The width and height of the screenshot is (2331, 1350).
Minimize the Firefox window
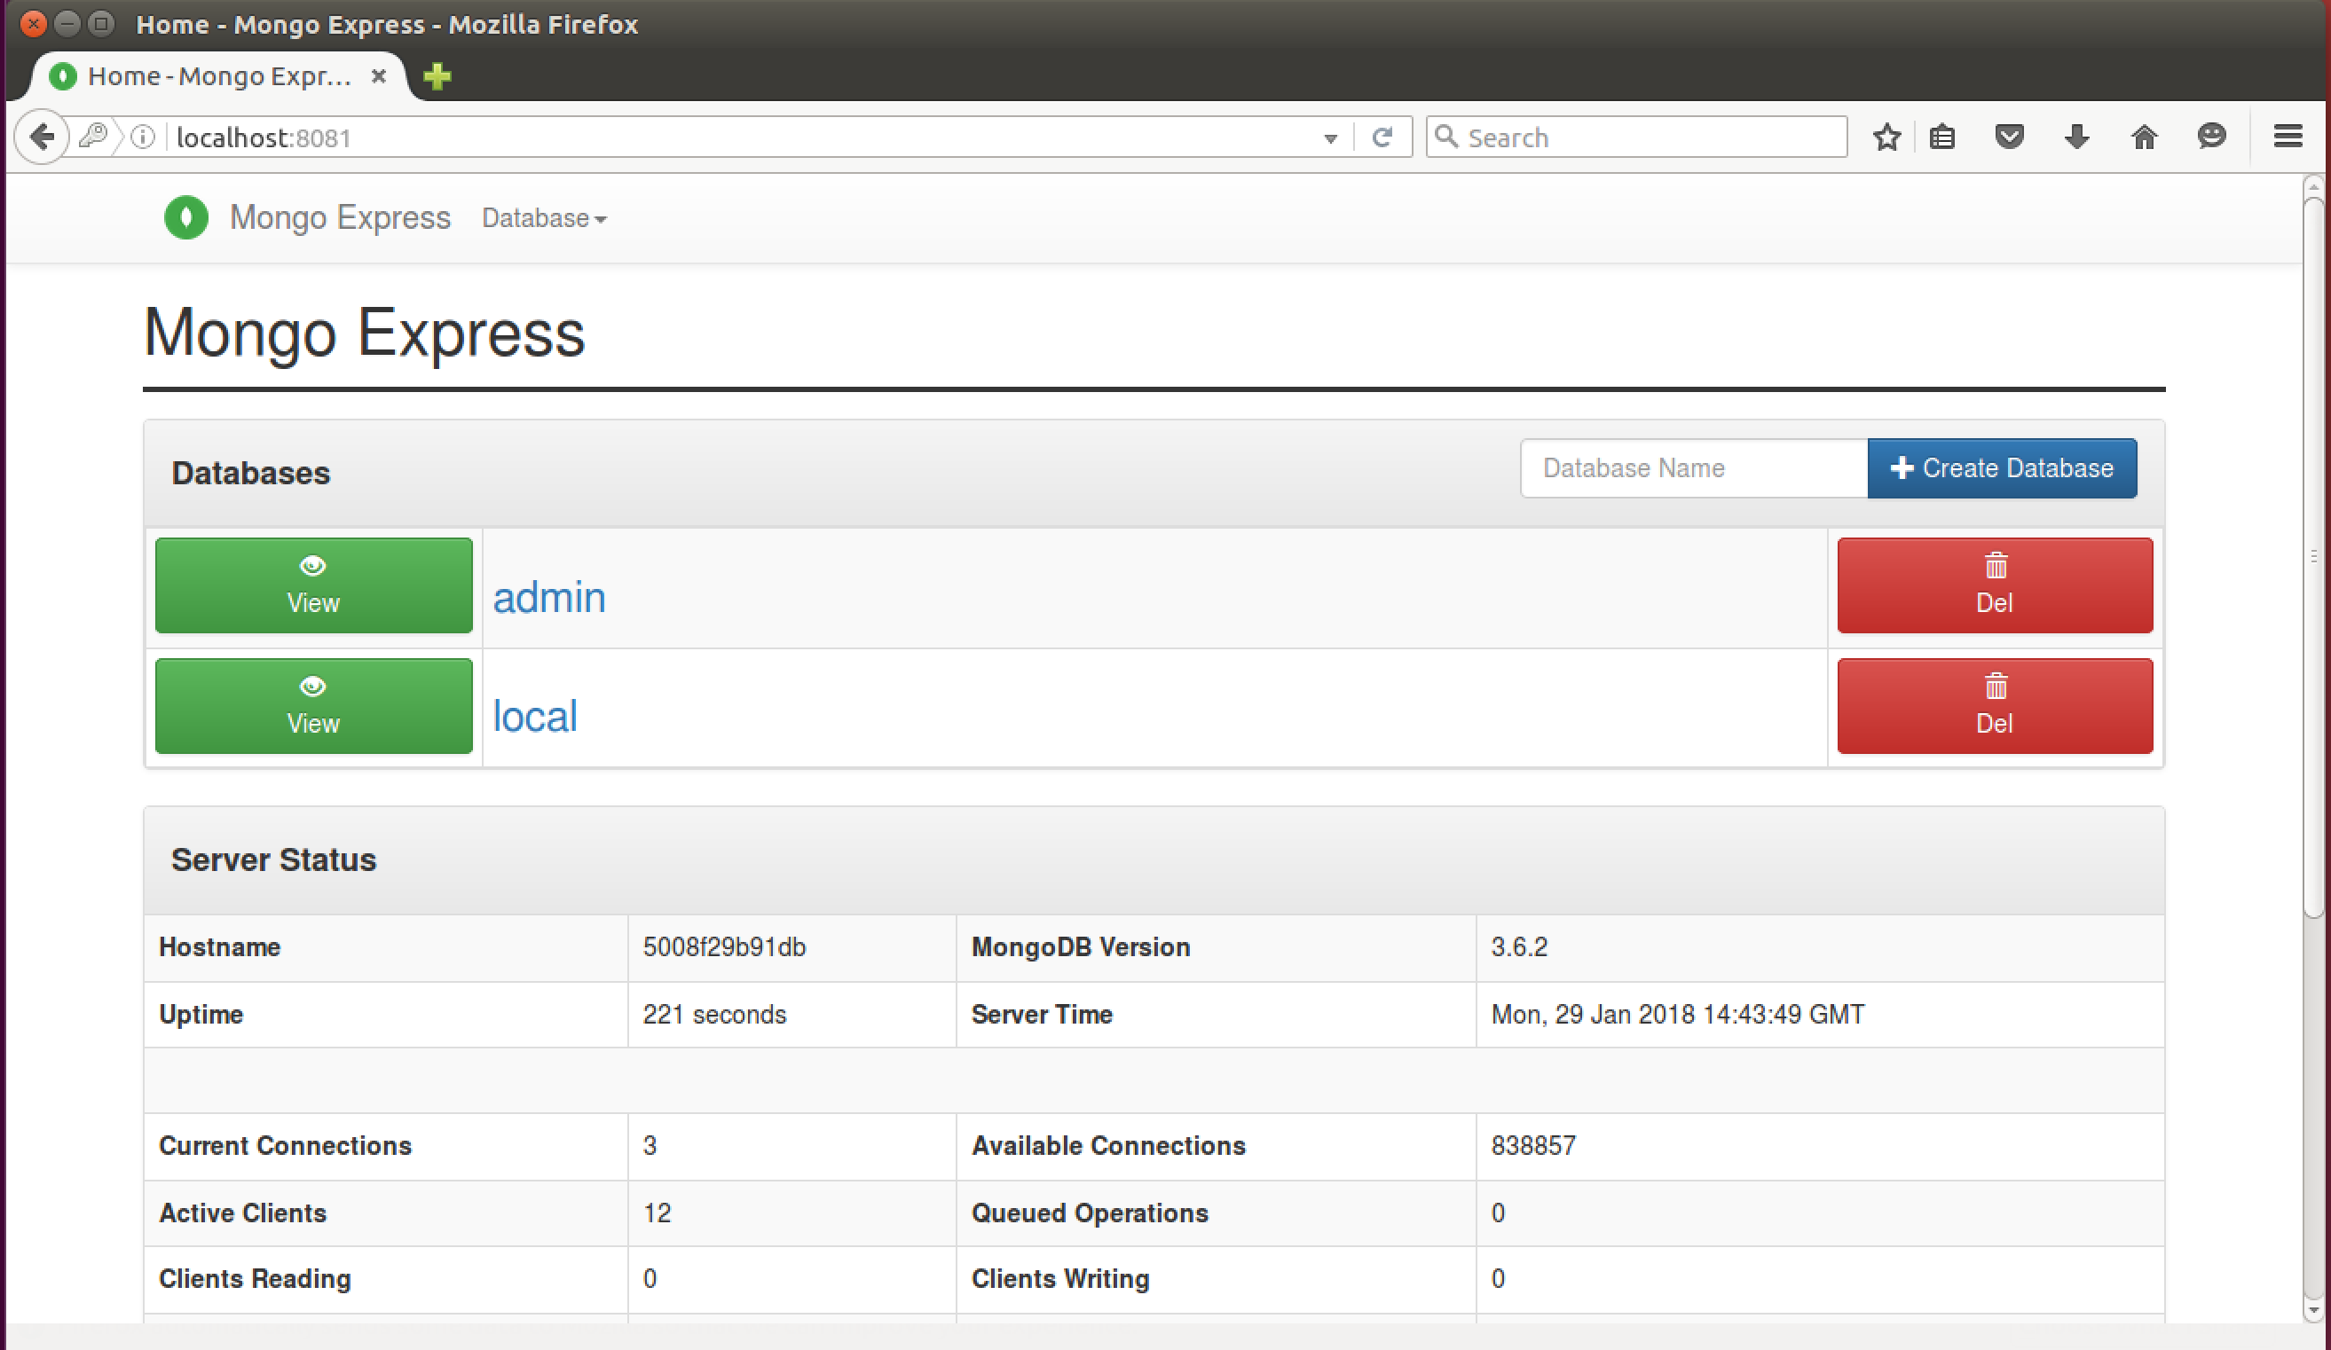(67, 23)
